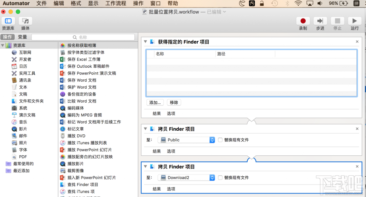
Task: Select 邮件 category in library
Action: 23,136
